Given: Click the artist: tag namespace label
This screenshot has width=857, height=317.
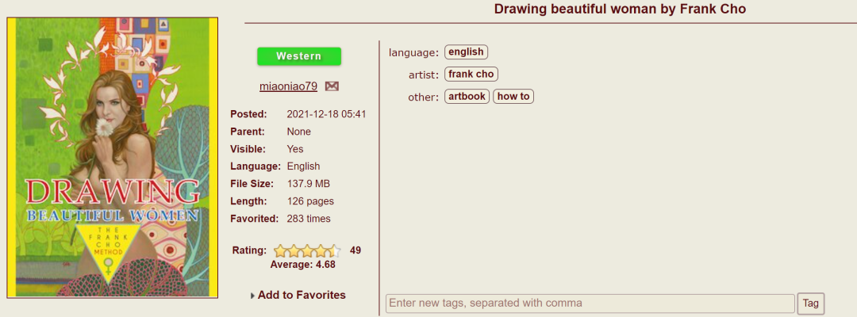Looking at the screenshot, I should [x=424, y=75].
